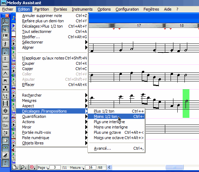Open the Partition menu
Viewport: 199px width, 172px height.
pyautogui.click(x=42, y=9)
